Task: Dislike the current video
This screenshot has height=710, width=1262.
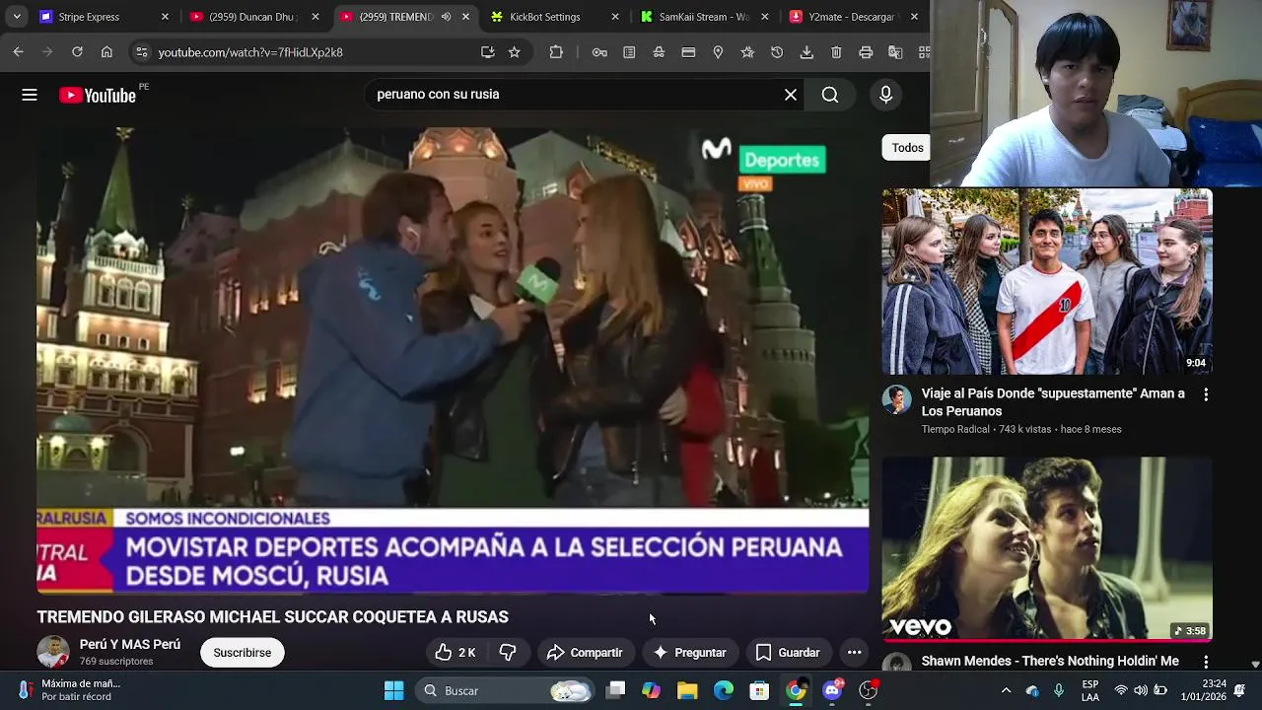Action: (x=508, y=653)
